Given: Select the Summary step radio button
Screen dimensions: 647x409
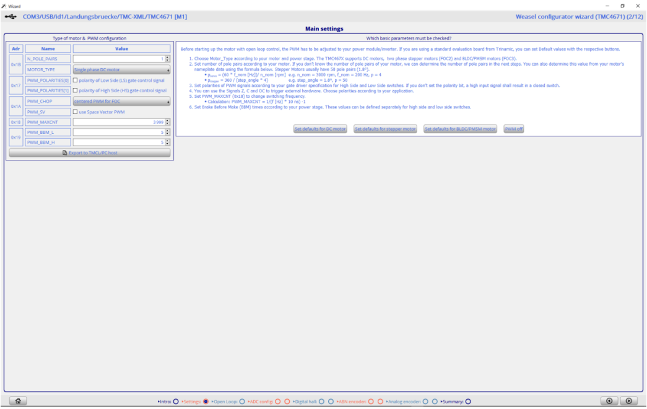Looking at the screenshot, I should [x=468, y=402].
